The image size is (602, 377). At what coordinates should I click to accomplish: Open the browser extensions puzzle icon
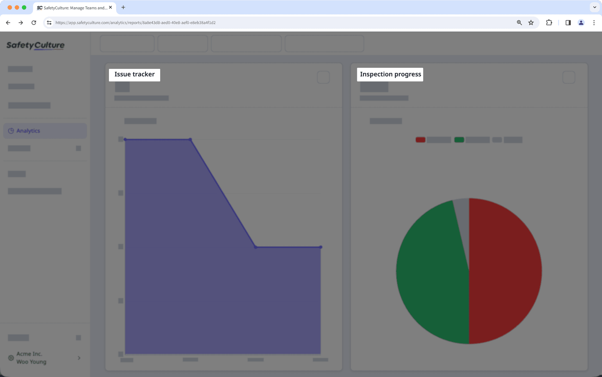pos(549,22)
